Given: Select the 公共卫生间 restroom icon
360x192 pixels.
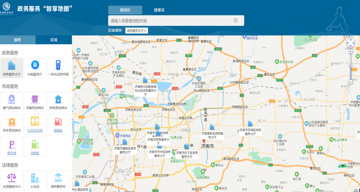Looking at the screenshot, I should point(35,124).
